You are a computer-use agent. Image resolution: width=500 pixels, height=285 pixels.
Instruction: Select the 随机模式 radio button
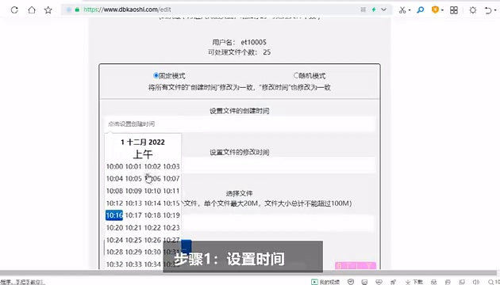coord(296,75)
